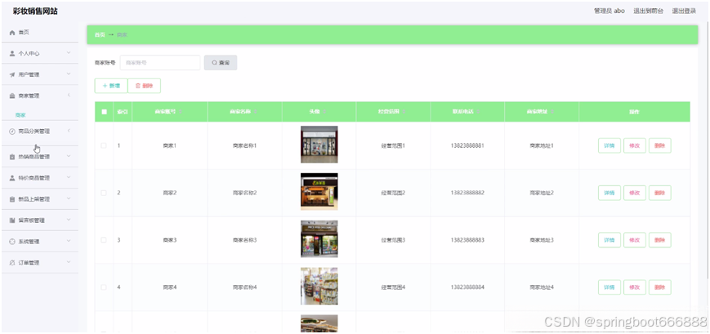Expand the 特价商品管理 chevron
Image resolution: width=710 pixels, height=334 pixels.
coord(69,177)
